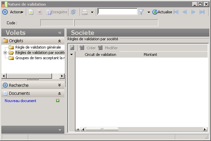
Task: Click the blue refresh arrows icon
Action: coord(73,12)
